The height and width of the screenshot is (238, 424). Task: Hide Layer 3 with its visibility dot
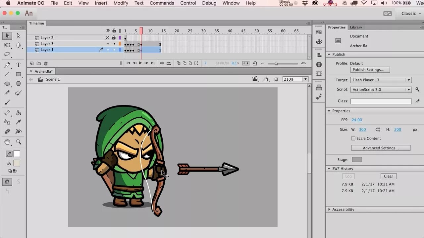pyautogui.click(x=108, y=44)
